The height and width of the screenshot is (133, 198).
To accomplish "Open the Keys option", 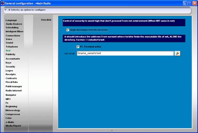I will (x=8, y=63).
